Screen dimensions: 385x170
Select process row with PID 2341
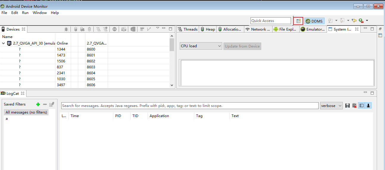coord(85,73)
